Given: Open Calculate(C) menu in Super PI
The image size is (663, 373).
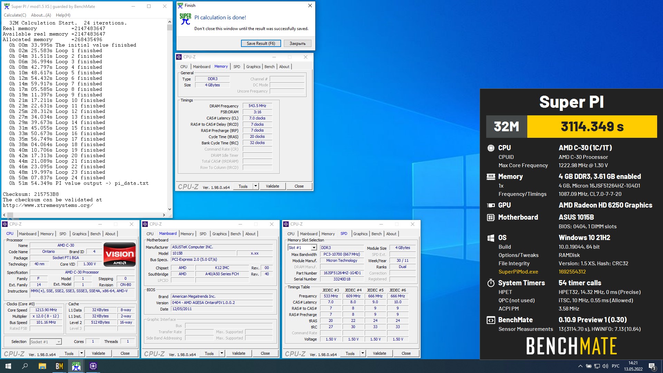Looking at the screenshot, I should 15,15.
